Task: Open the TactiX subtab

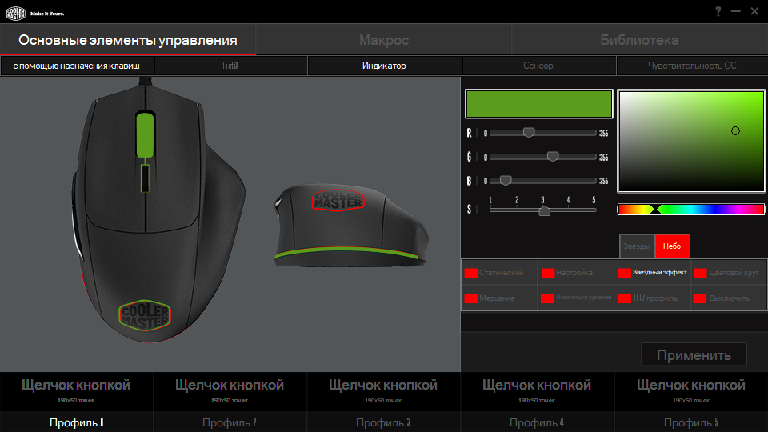Action: (230, 66)
